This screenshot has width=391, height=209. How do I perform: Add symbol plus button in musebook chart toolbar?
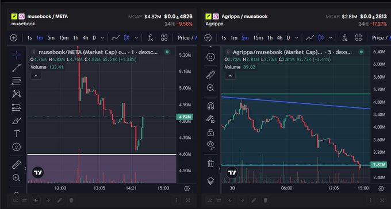click(x=14, y=38)
